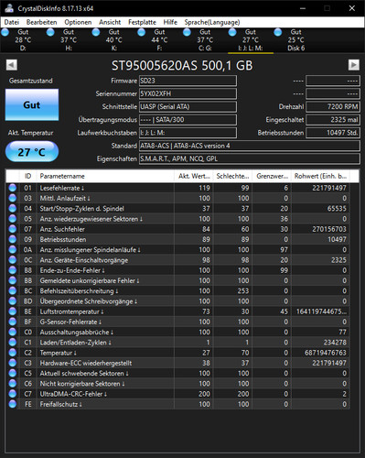
Task: Click the 27 °C temperature button
Action: [32, 152]
